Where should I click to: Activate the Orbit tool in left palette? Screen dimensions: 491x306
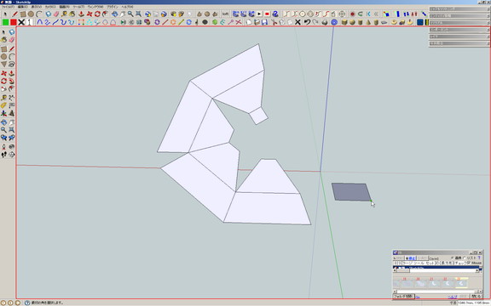3,122
